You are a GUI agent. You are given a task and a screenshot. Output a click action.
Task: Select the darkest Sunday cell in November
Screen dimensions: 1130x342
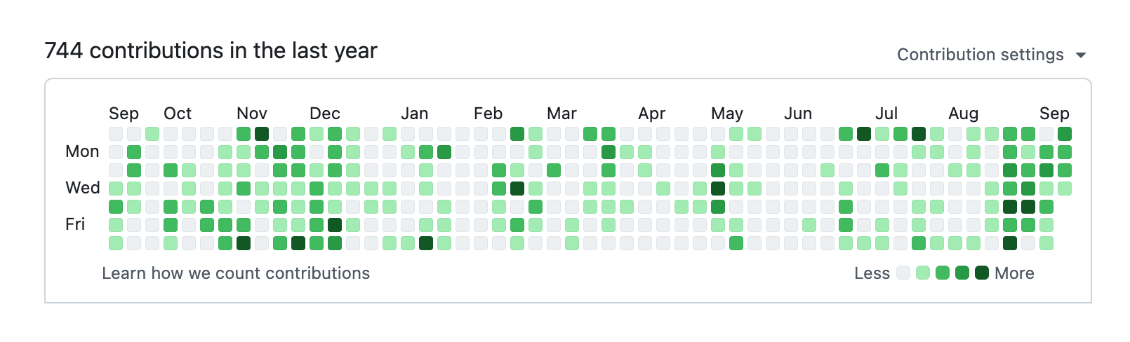[x=262, y=134]
